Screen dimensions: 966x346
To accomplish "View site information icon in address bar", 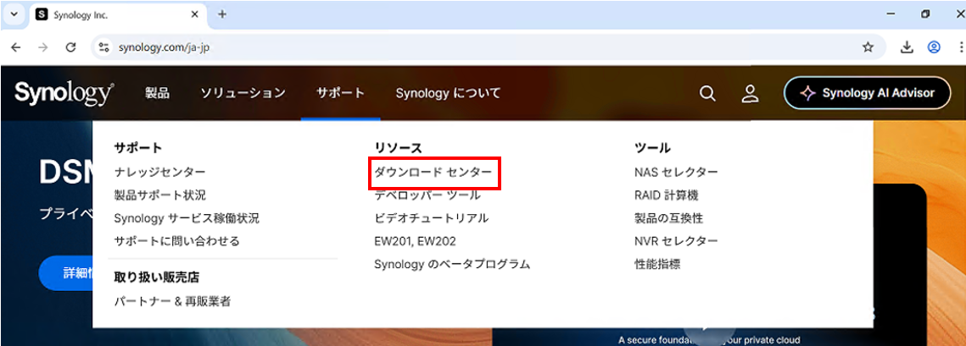I will click(x=103, y=47).
